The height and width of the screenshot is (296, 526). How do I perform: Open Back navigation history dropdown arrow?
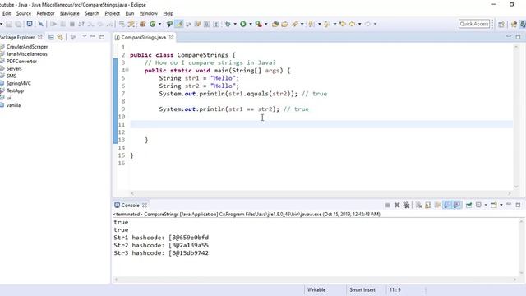pos(359,24)
